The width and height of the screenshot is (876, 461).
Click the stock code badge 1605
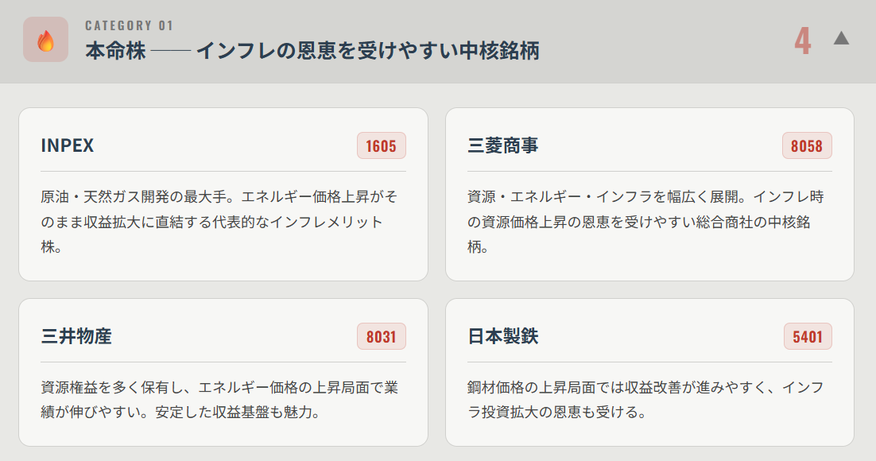click(x=381, y=145)
